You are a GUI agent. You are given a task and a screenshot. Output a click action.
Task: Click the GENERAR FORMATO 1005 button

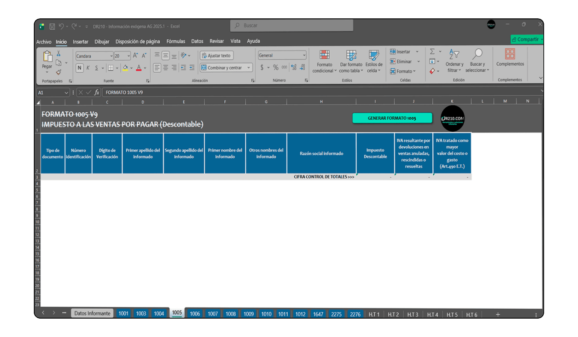point(392,118)
